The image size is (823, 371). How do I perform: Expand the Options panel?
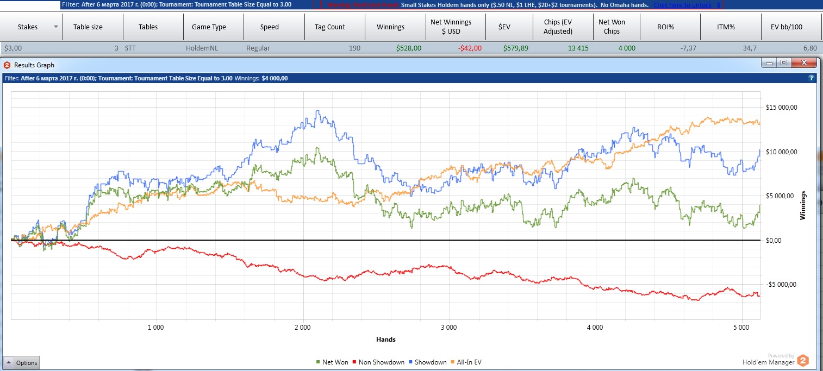point(22,363)
